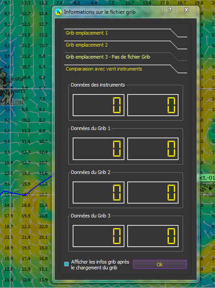
Task: Click left value box of Données du Grib 2
Action: coord(98,193)
